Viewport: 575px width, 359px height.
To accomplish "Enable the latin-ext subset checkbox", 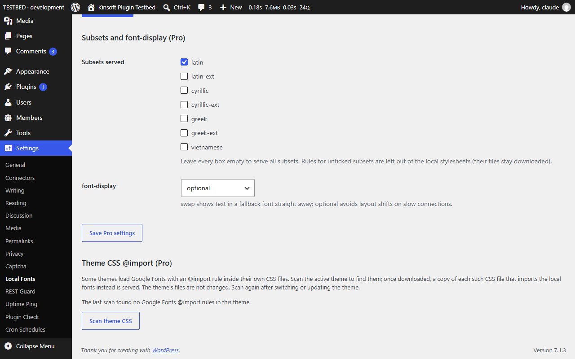I will [184, 76].
